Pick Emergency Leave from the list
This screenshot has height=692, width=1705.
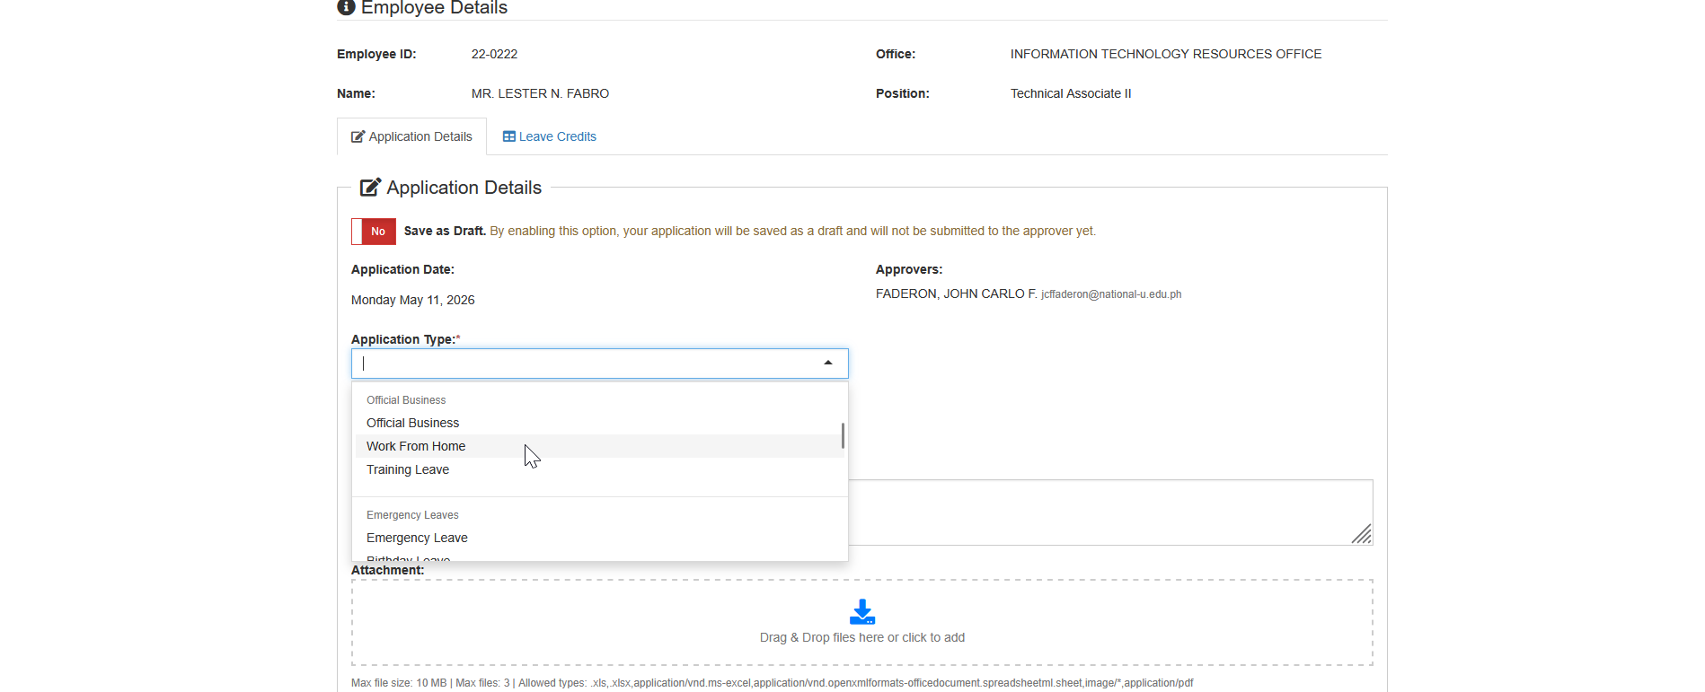(417, 538)
